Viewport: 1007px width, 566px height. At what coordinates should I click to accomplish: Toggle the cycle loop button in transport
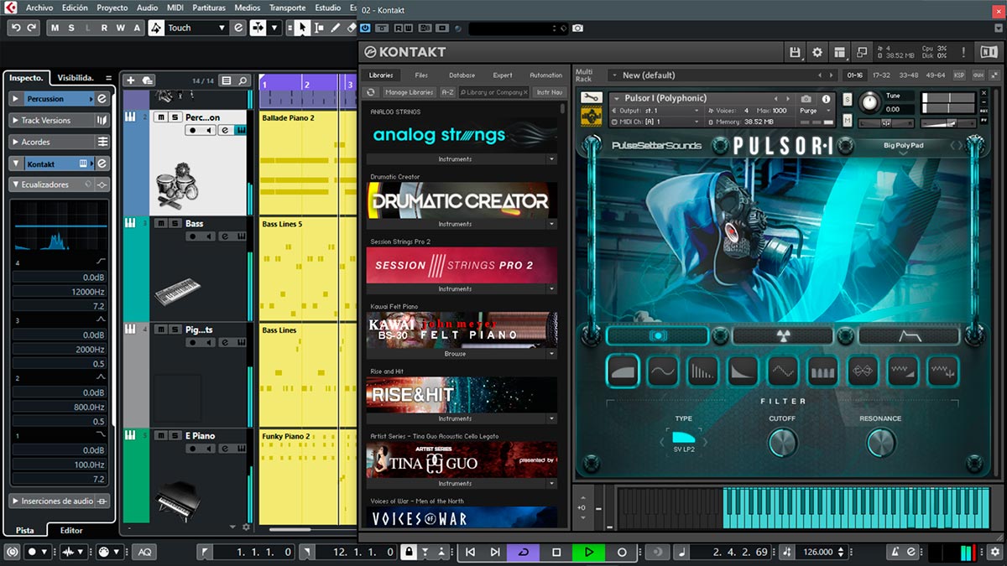[x=524, y=553]
